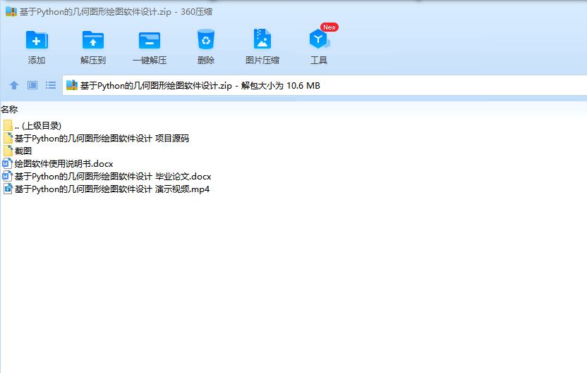Click the folder icon of 项目源码
Image resolution: width=587 pixels, height=373 pixels.
pos(8,138)
